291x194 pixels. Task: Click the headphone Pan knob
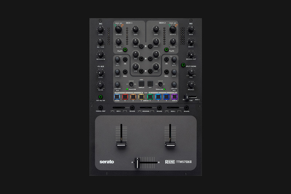(x=191, y=72)
